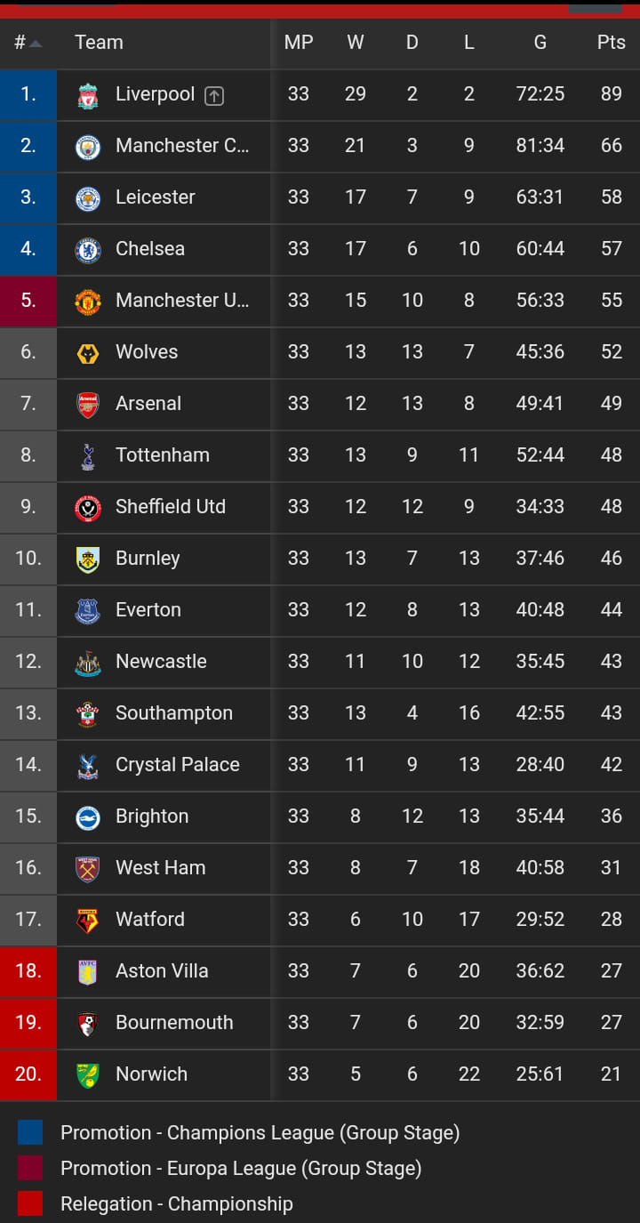
Task: Click the promotion arrow icon beside Liverpool
Action: click(x=214, y=96)
